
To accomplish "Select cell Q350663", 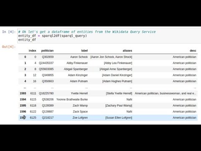I will pos(48,81).
